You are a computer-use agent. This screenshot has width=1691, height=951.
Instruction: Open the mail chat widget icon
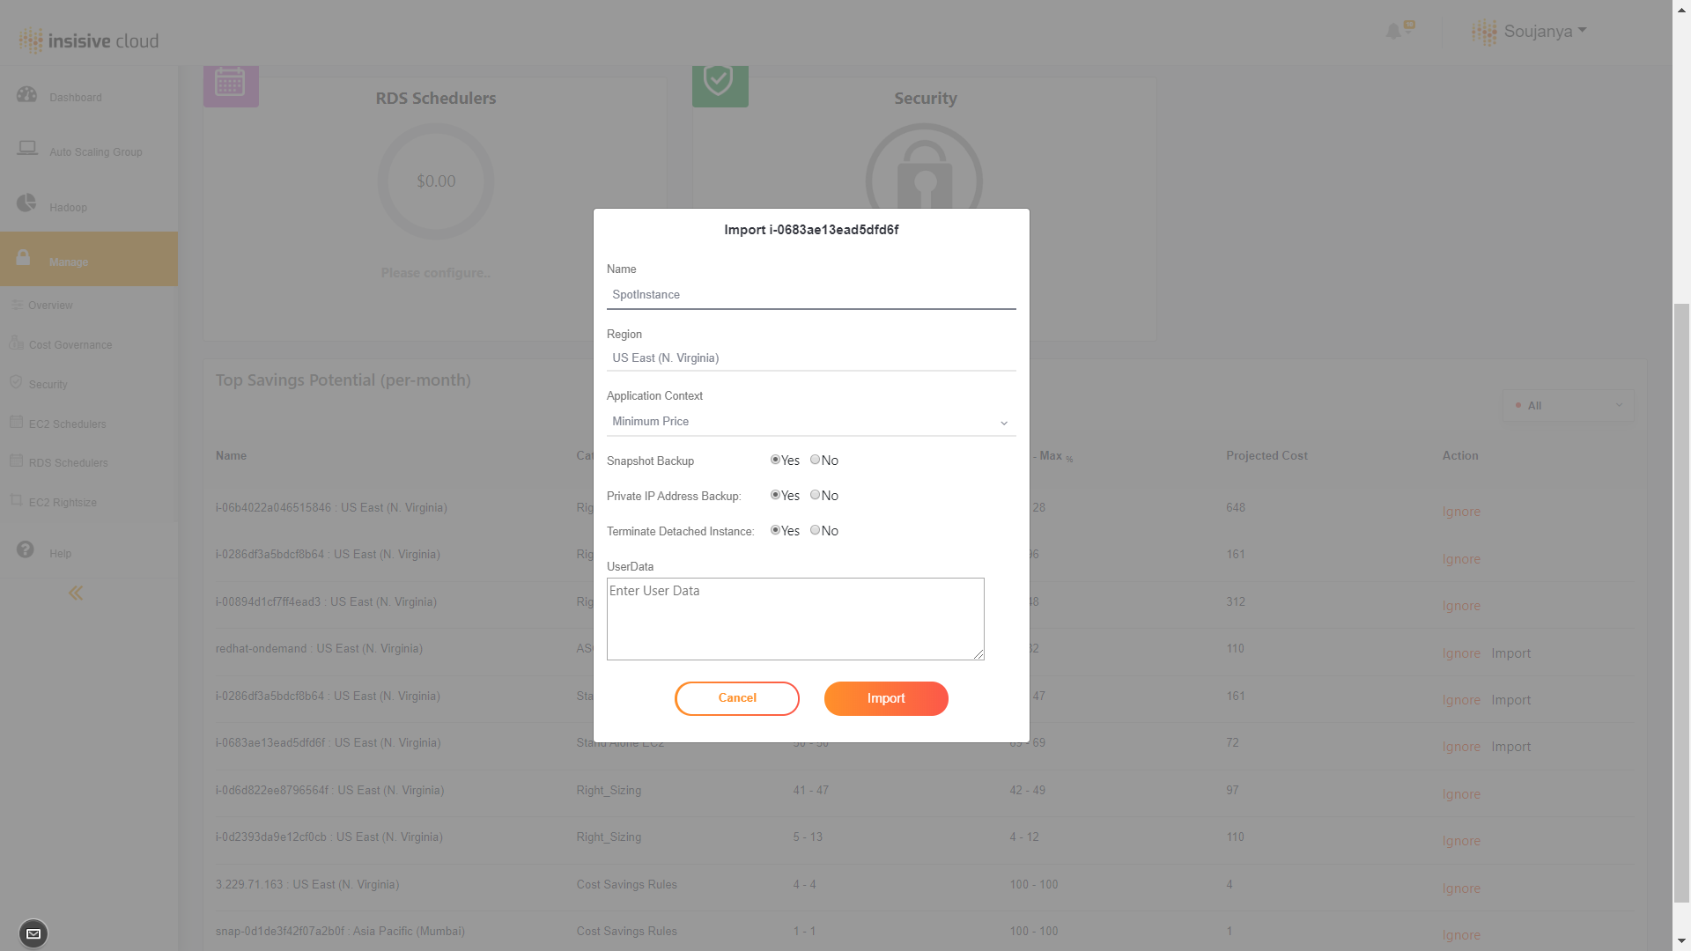tap(33, 933)
